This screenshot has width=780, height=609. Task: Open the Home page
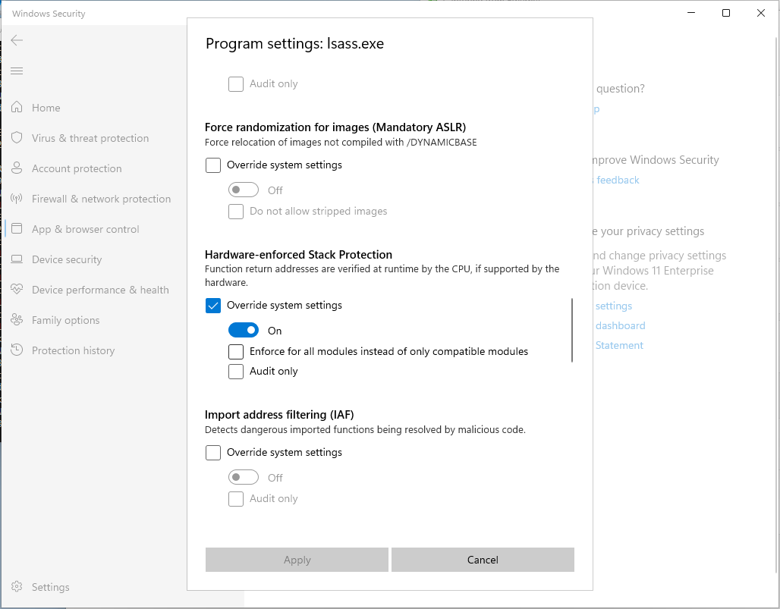[x=46, y=108]
